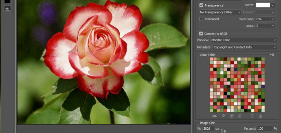Open the Amount dropdown arrow
281x133 pixels.
[x=273, y=12]
